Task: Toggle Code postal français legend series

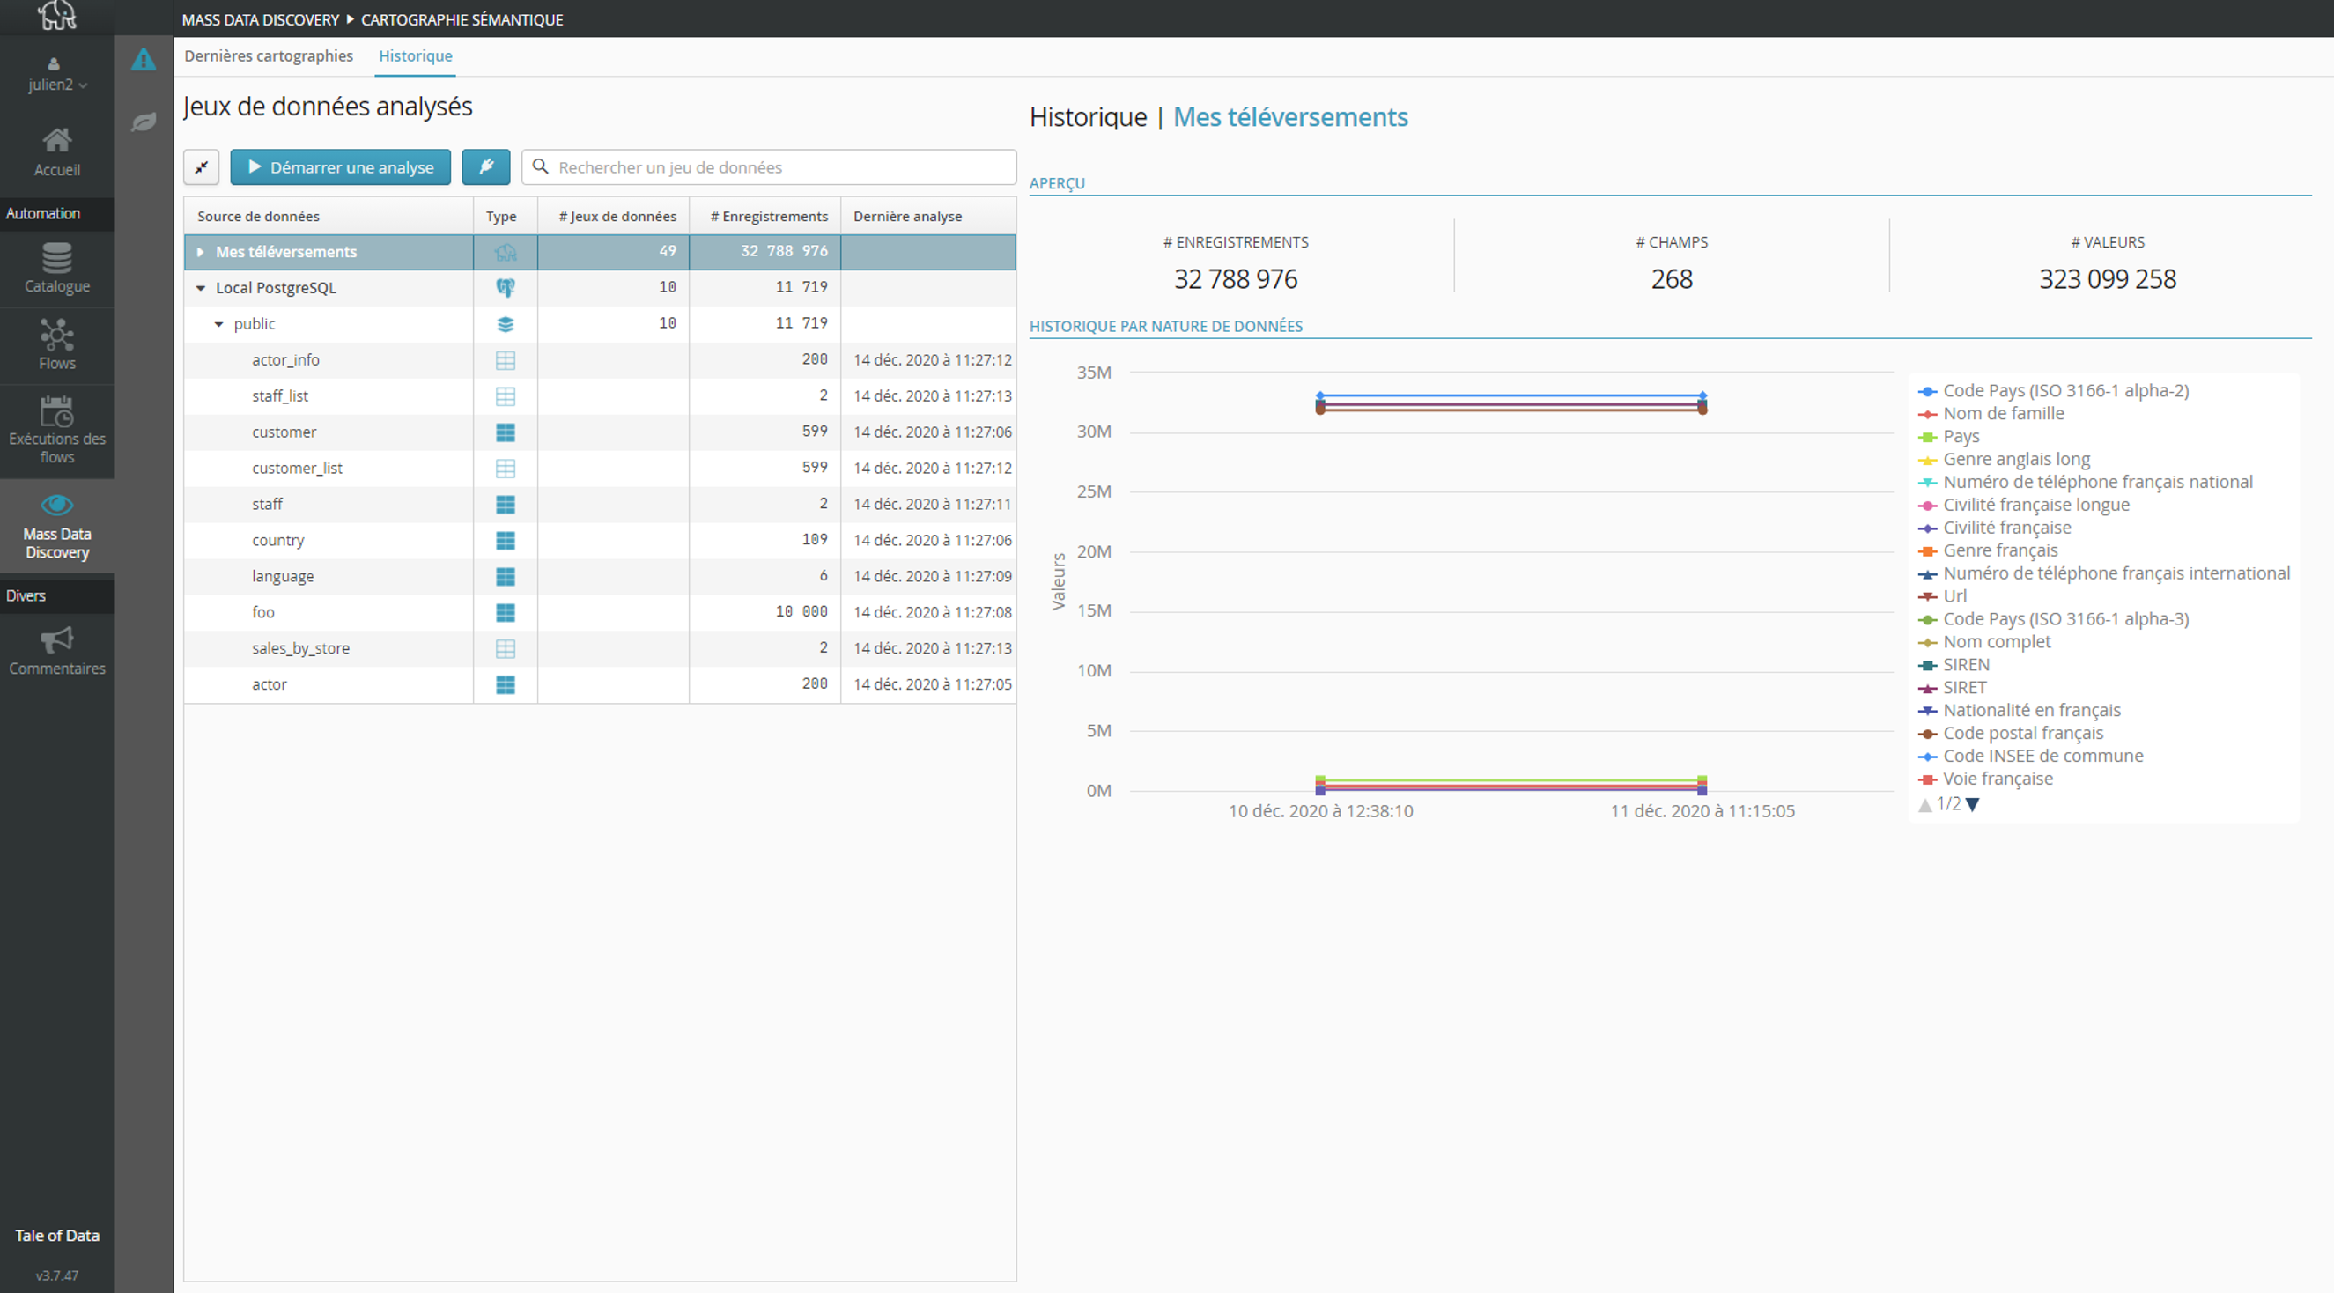Action: tap(2012, 733)
